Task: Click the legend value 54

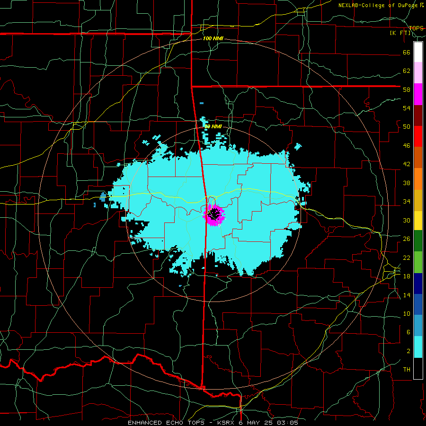Action: click(407, 108)
